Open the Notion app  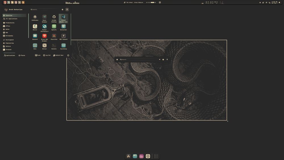pyautogui.click(x=45, y=45)
